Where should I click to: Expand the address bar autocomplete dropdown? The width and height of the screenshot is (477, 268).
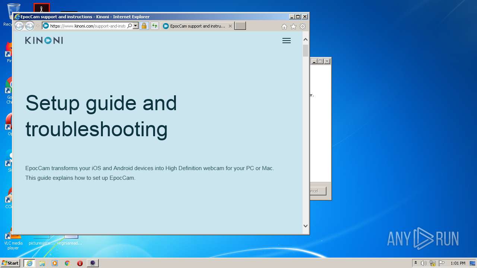click(136, 26)
